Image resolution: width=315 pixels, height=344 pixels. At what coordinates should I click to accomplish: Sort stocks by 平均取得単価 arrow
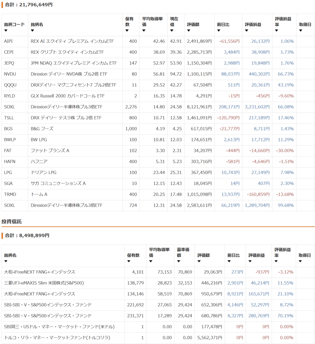click(144, 30)
